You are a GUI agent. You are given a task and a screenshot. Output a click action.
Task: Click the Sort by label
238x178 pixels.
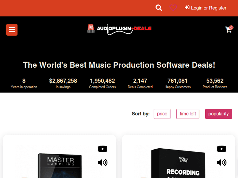tap(141, 114)
